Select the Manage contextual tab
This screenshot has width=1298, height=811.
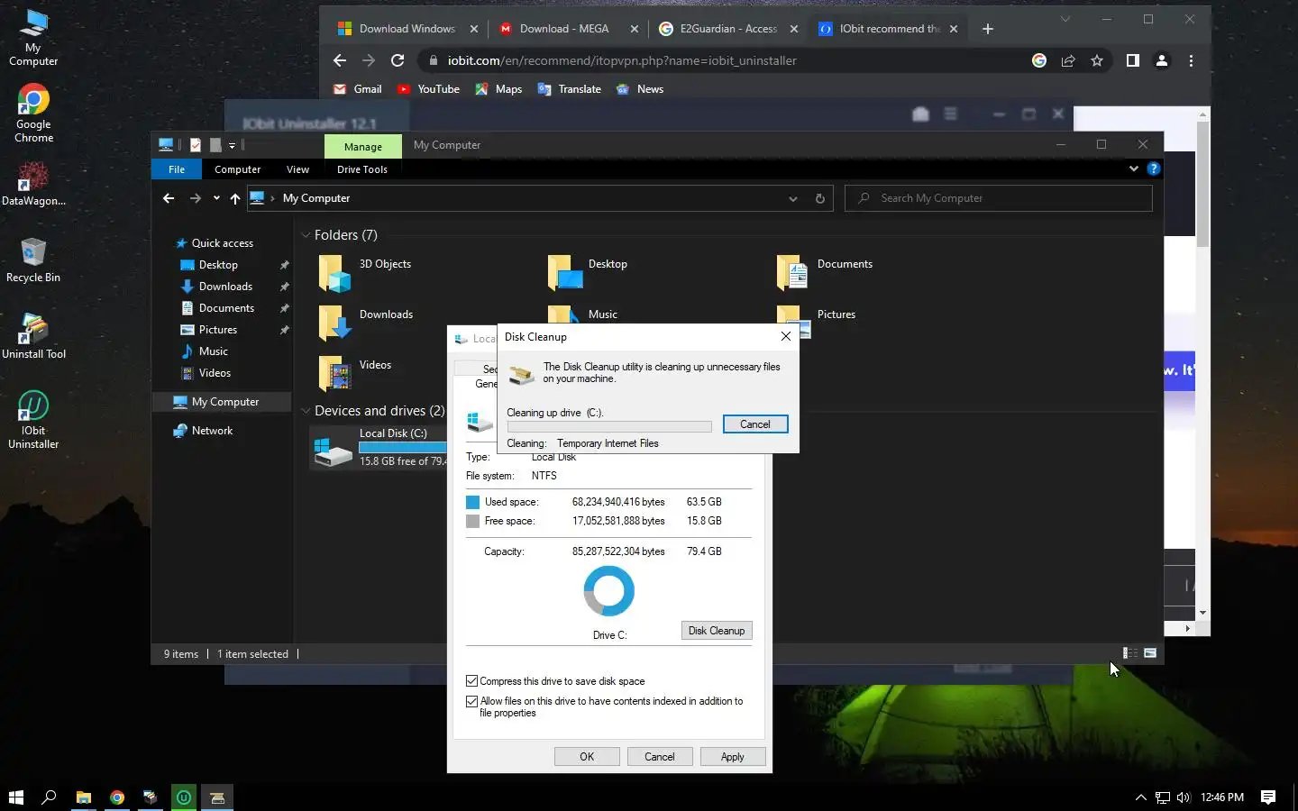point(363,146)
